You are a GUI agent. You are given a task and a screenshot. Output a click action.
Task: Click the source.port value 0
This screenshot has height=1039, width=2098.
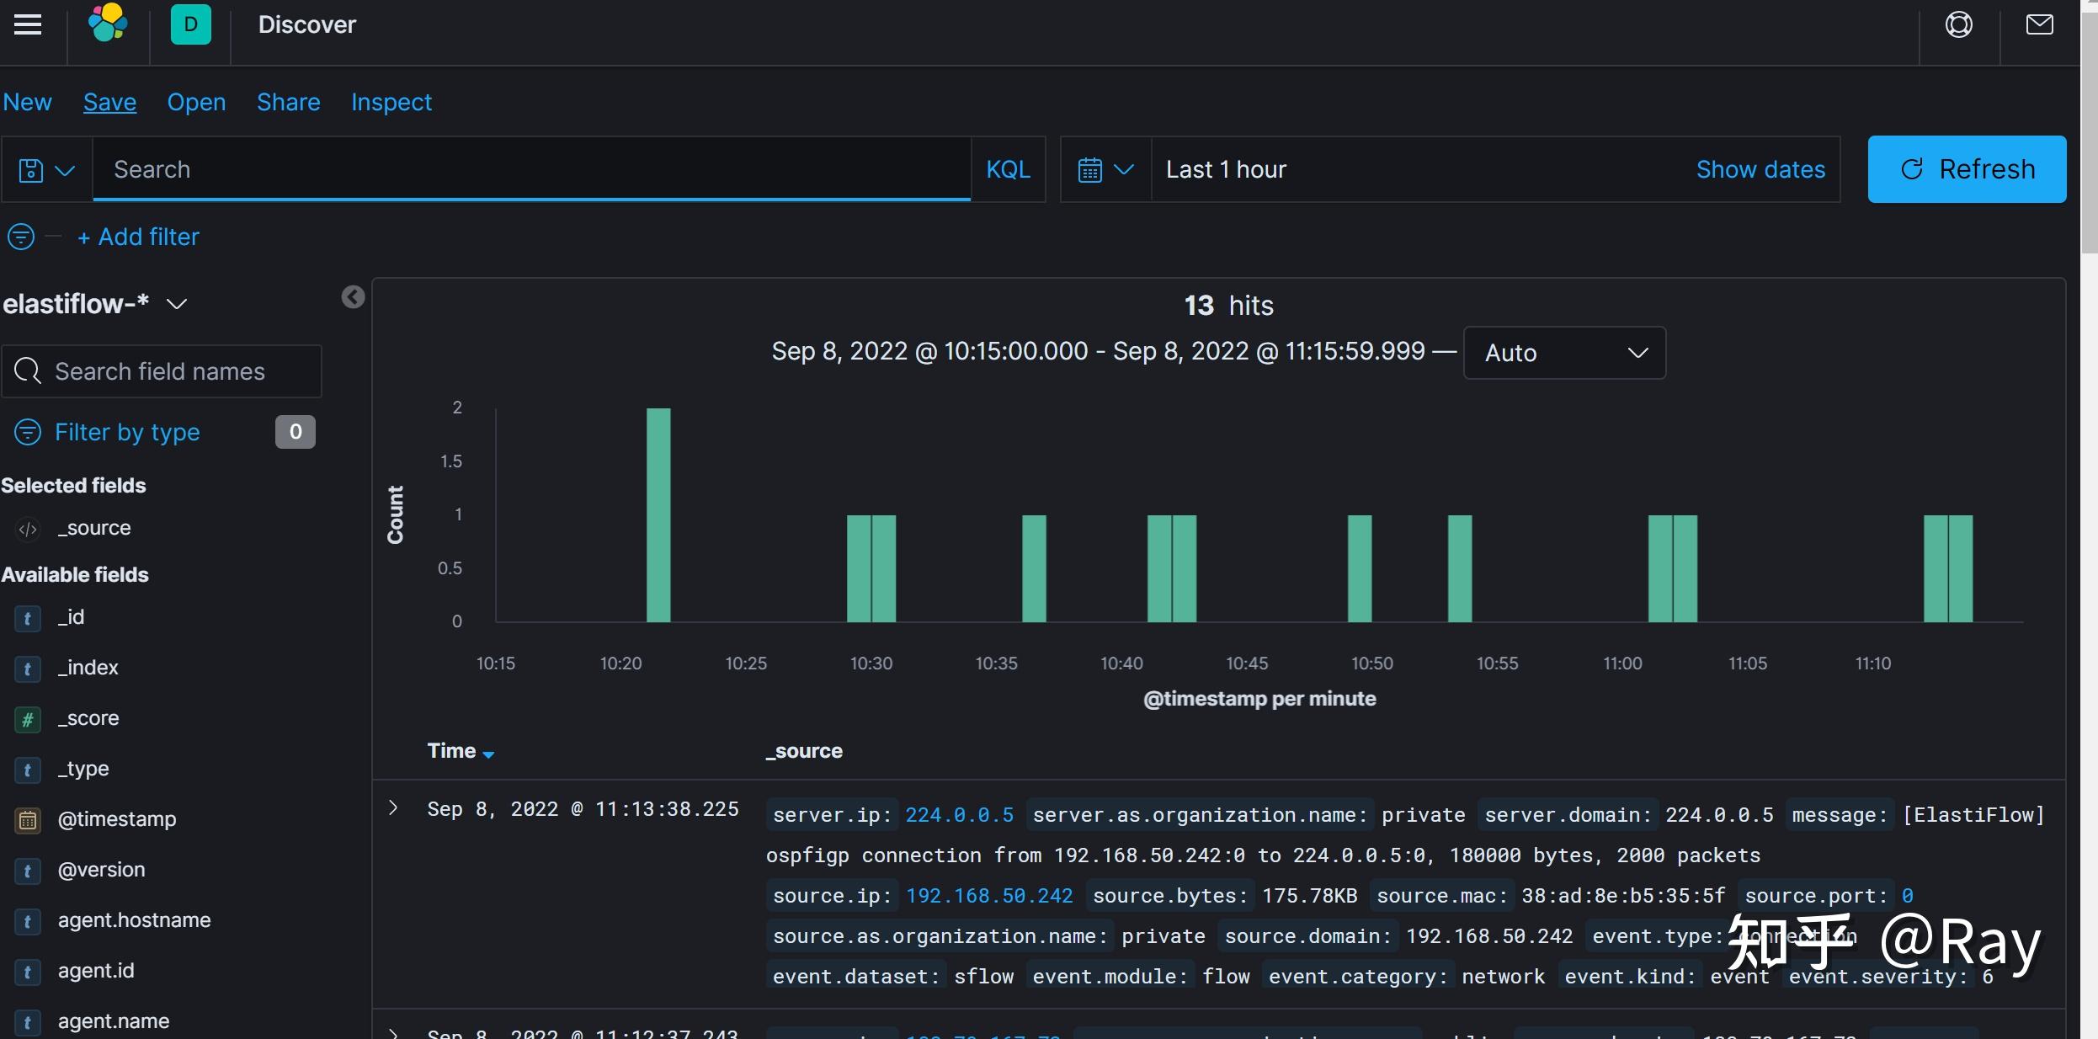1907,896
